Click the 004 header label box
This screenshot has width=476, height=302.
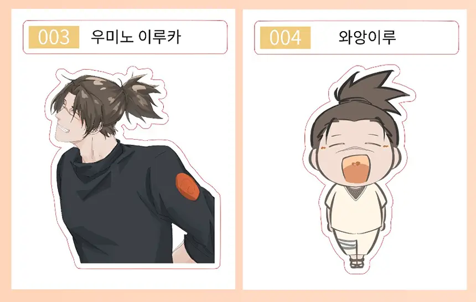356,38
